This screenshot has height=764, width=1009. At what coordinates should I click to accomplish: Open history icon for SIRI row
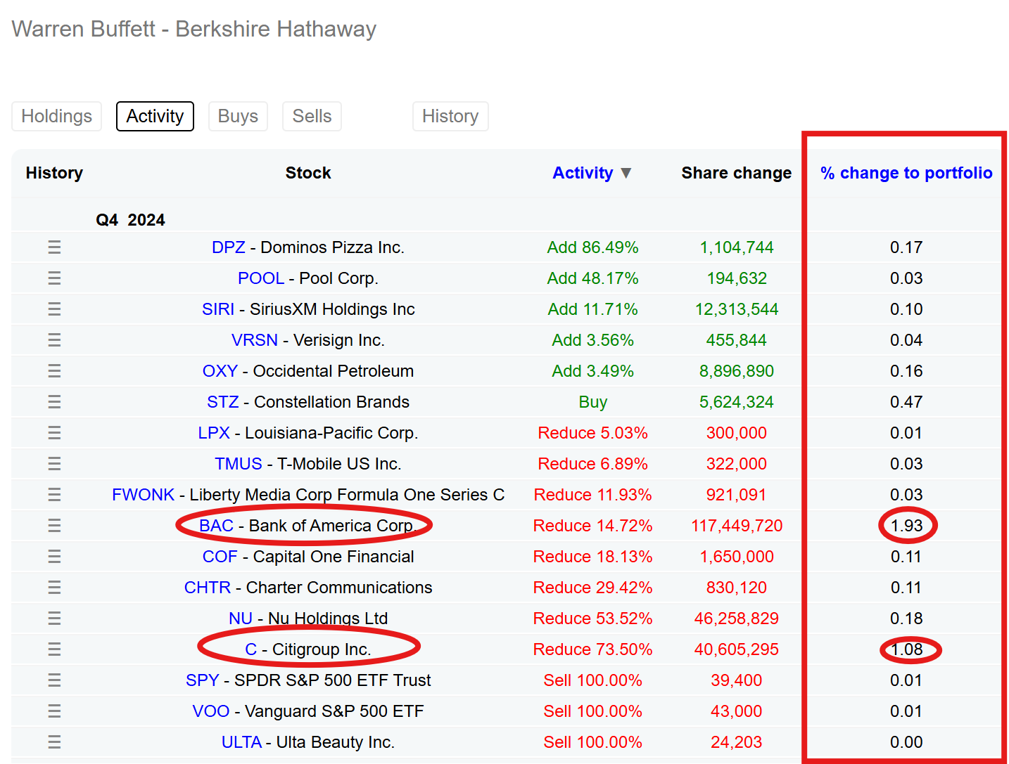click(54, 309)
